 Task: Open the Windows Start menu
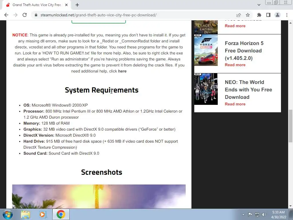click(8, 214)
